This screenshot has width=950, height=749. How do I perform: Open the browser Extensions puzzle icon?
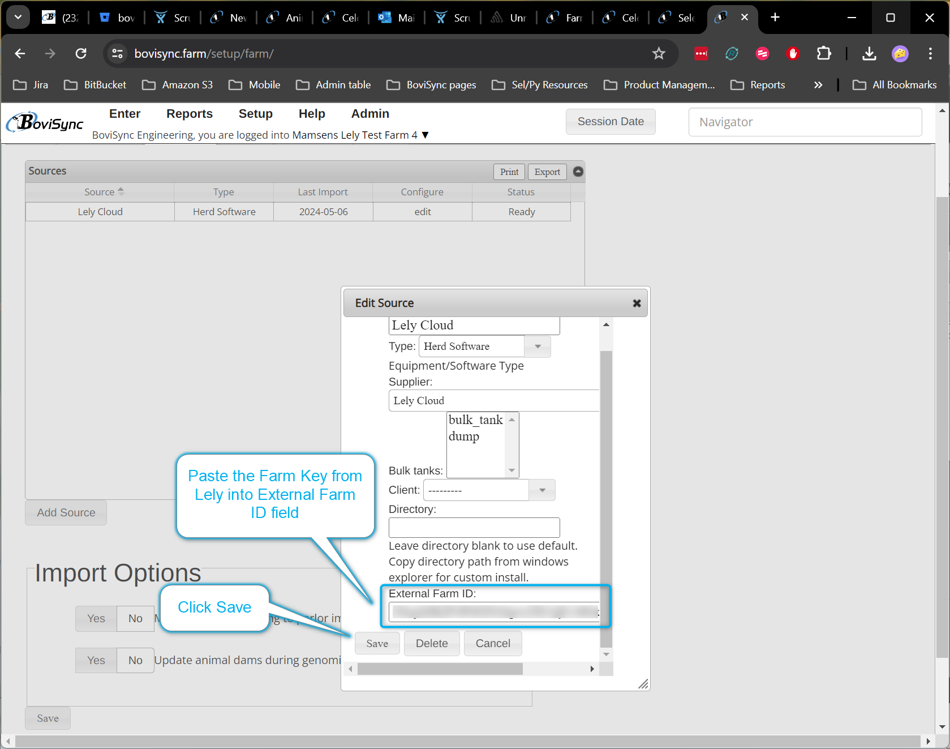click(823, 54)
